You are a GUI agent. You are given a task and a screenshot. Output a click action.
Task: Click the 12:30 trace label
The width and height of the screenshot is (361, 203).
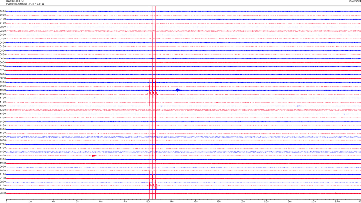(3, 110)
